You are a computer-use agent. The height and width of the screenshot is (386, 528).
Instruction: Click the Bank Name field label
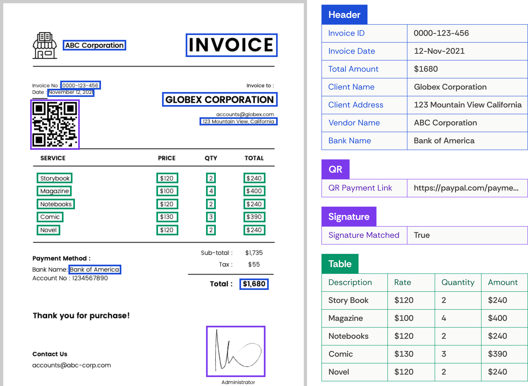[350, 141]
